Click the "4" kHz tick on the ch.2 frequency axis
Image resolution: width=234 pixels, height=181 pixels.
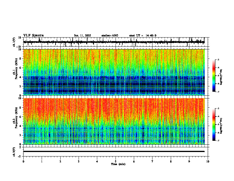point(21,126)
